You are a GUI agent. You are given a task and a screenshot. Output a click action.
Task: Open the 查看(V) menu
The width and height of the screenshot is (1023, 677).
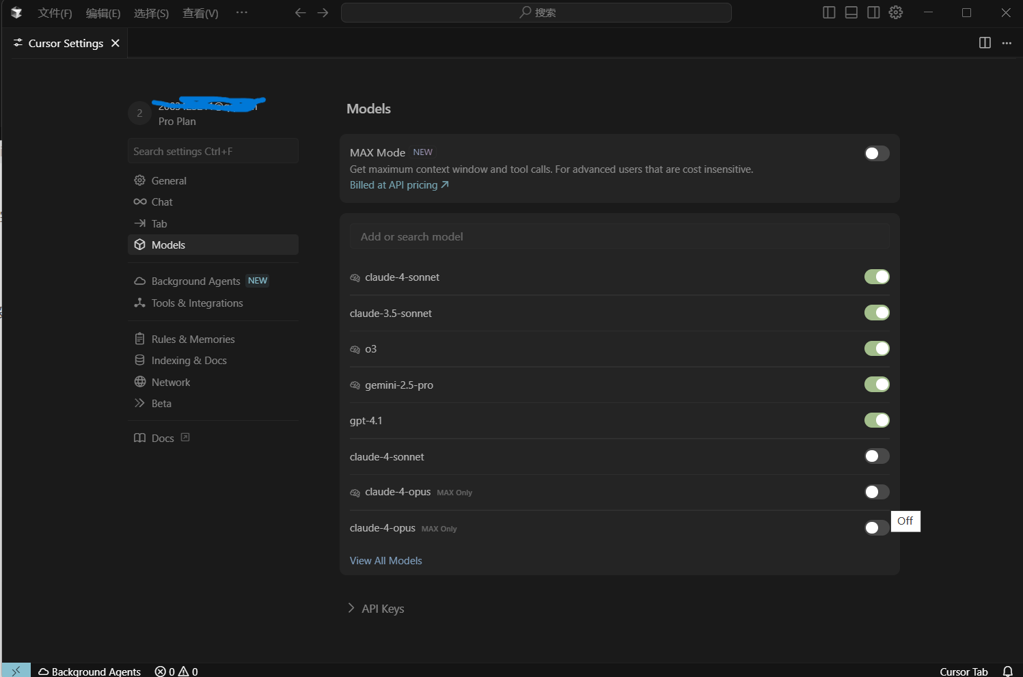click(x=200, y=13)
